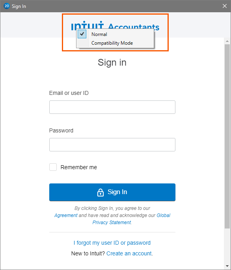Click I forgot my user ID or password
Image resolution: width=231 pixels, height=270 pixels.
[x=112, y=243]
